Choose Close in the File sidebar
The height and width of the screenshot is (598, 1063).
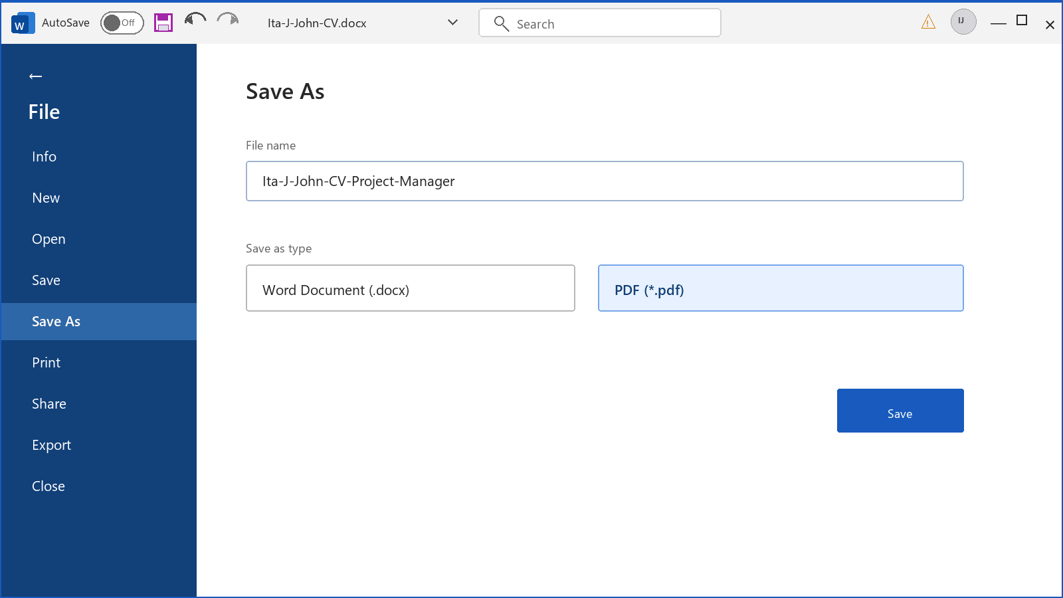click(99, 486)
